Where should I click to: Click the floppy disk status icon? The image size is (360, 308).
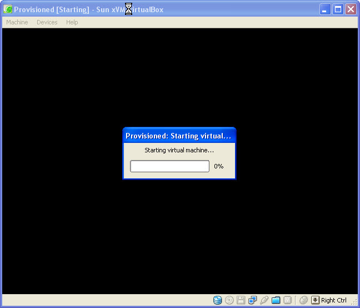click(241, 300)
